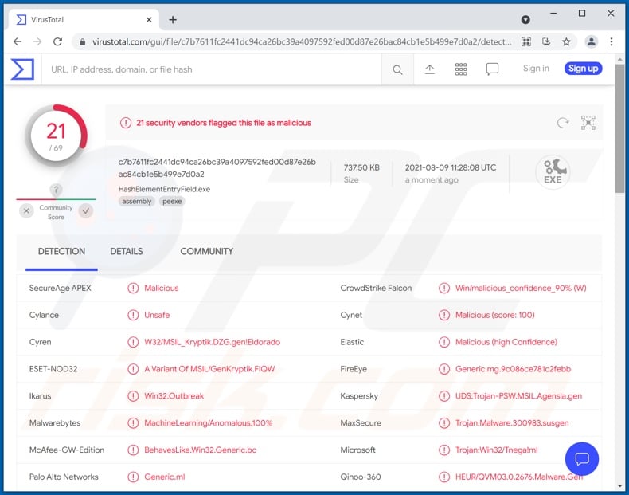Screen dimensions: 629x495
Task: Click the alert icon in the Cylance row
Action: 133,315
